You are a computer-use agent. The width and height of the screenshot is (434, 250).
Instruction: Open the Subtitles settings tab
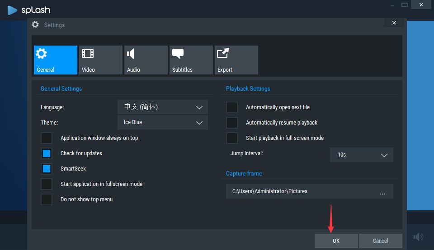191,60
